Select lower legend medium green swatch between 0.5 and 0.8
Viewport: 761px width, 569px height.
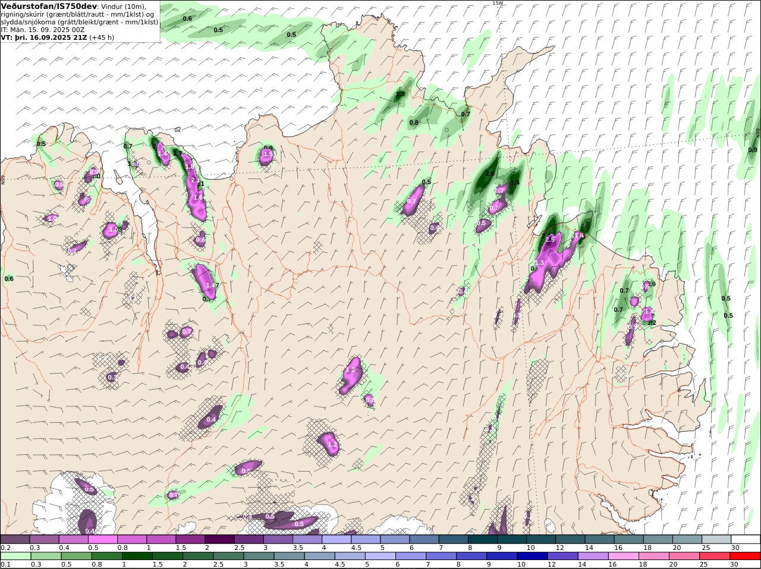pyautogui.click(x=76, y=556)
